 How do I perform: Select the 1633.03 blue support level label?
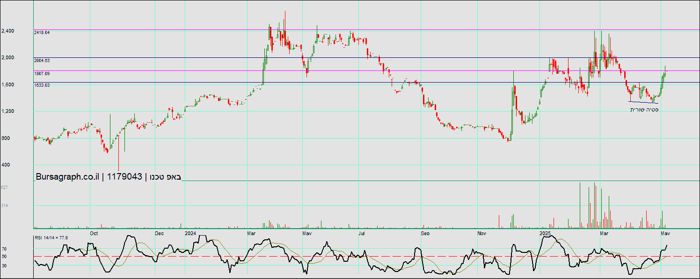42,85
